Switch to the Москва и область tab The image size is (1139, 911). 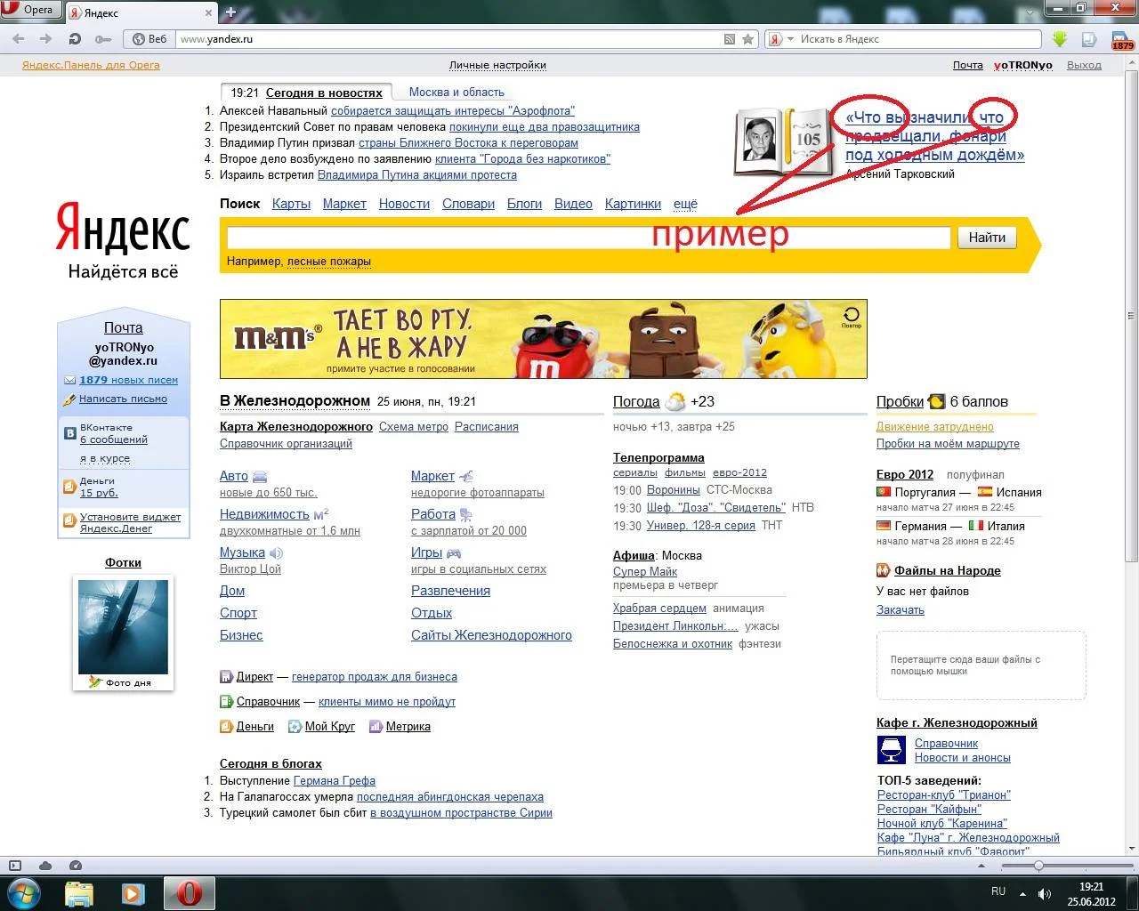(456, 93)
